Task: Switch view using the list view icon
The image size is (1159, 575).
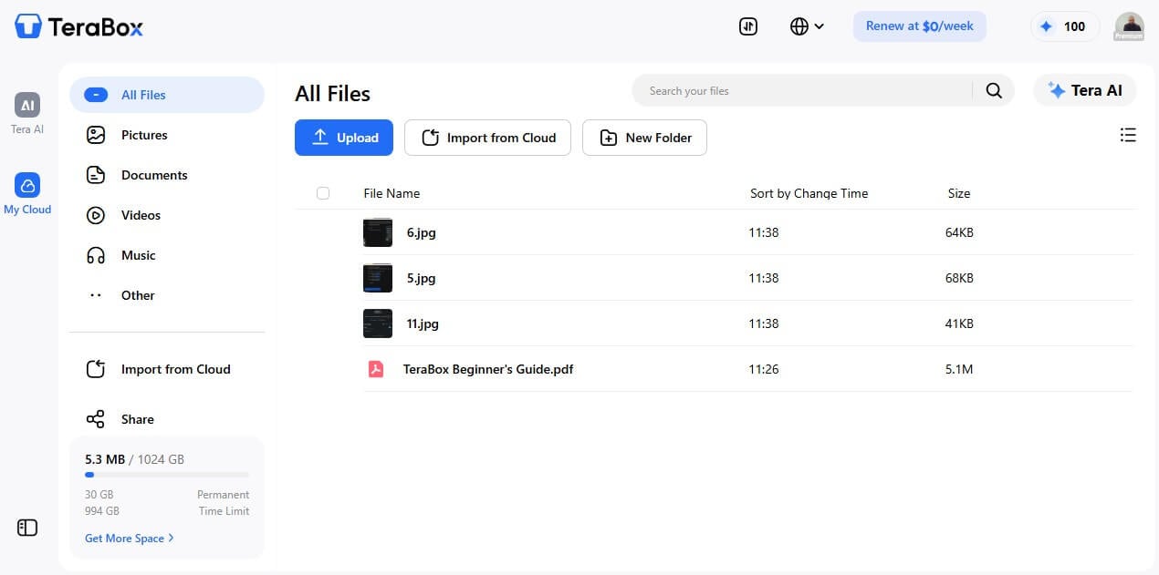Action: [x=1128, y=136]
